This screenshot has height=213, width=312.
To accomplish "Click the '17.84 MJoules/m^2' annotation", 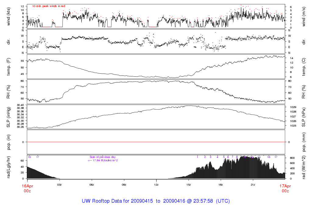I will [103, 160].
